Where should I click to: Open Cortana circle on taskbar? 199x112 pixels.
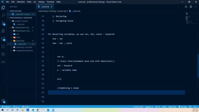(12, 110)
